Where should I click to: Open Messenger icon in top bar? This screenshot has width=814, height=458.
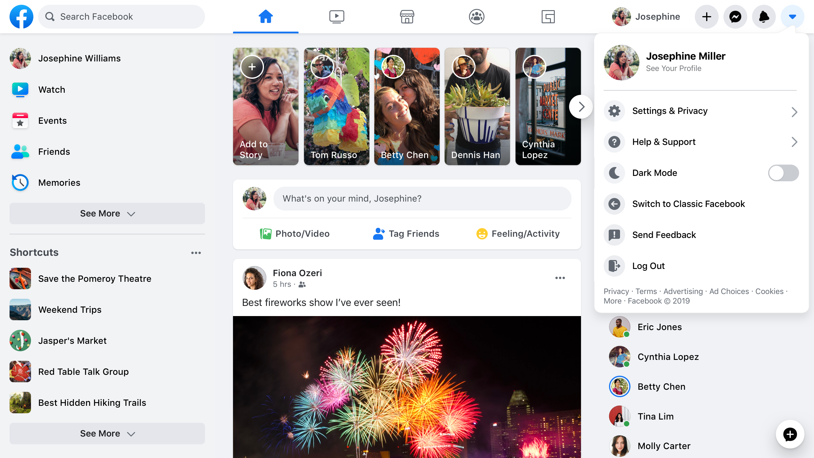point(735,17)
